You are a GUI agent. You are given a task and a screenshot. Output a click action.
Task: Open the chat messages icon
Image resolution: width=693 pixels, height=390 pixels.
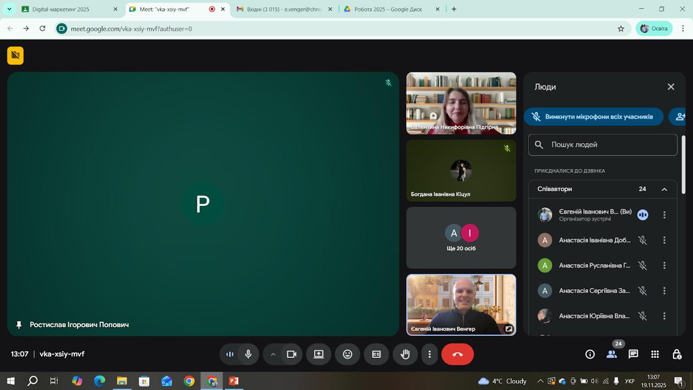(633, 354)
